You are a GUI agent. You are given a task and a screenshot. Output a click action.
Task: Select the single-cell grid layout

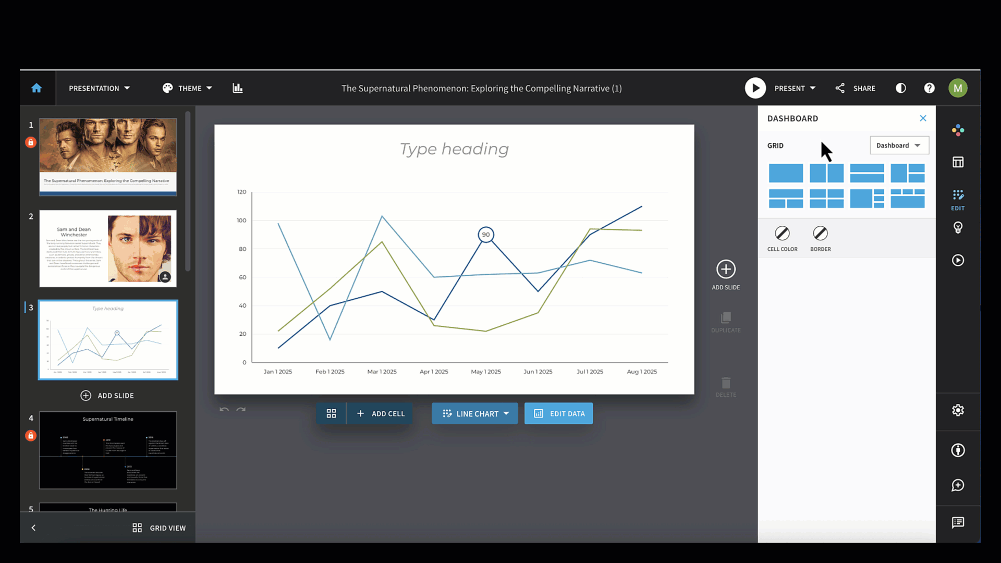click(x=786, y=173)
